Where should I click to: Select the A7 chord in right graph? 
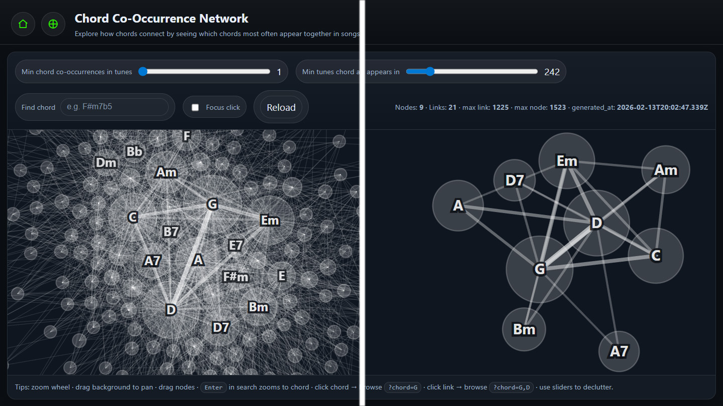(x=619, y=351)
